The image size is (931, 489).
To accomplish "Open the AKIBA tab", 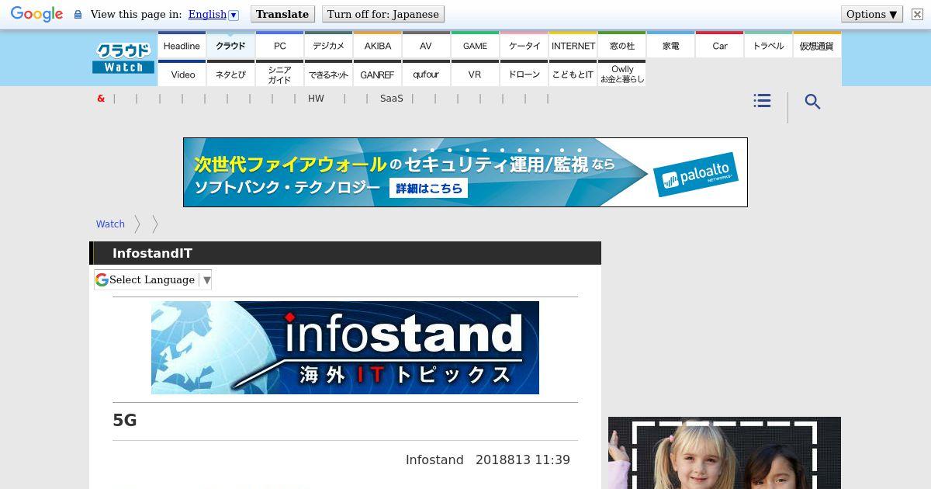I will click(x=377, y=45).
